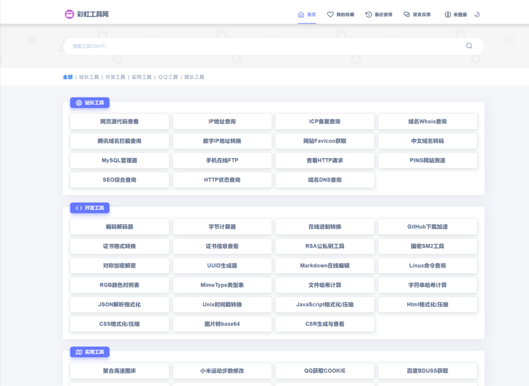The image size is (529, 386).
Task: Toggle dark mode with the moon icon
Action: click(x=477, y=14)
